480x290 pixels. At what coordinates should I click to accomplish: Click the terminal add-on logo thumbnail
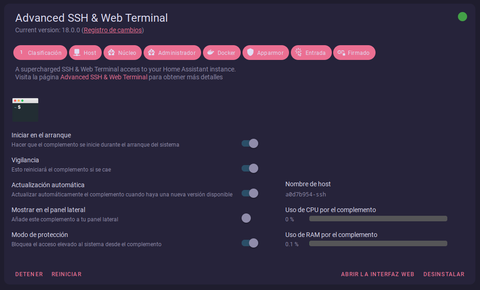[25, 109]
